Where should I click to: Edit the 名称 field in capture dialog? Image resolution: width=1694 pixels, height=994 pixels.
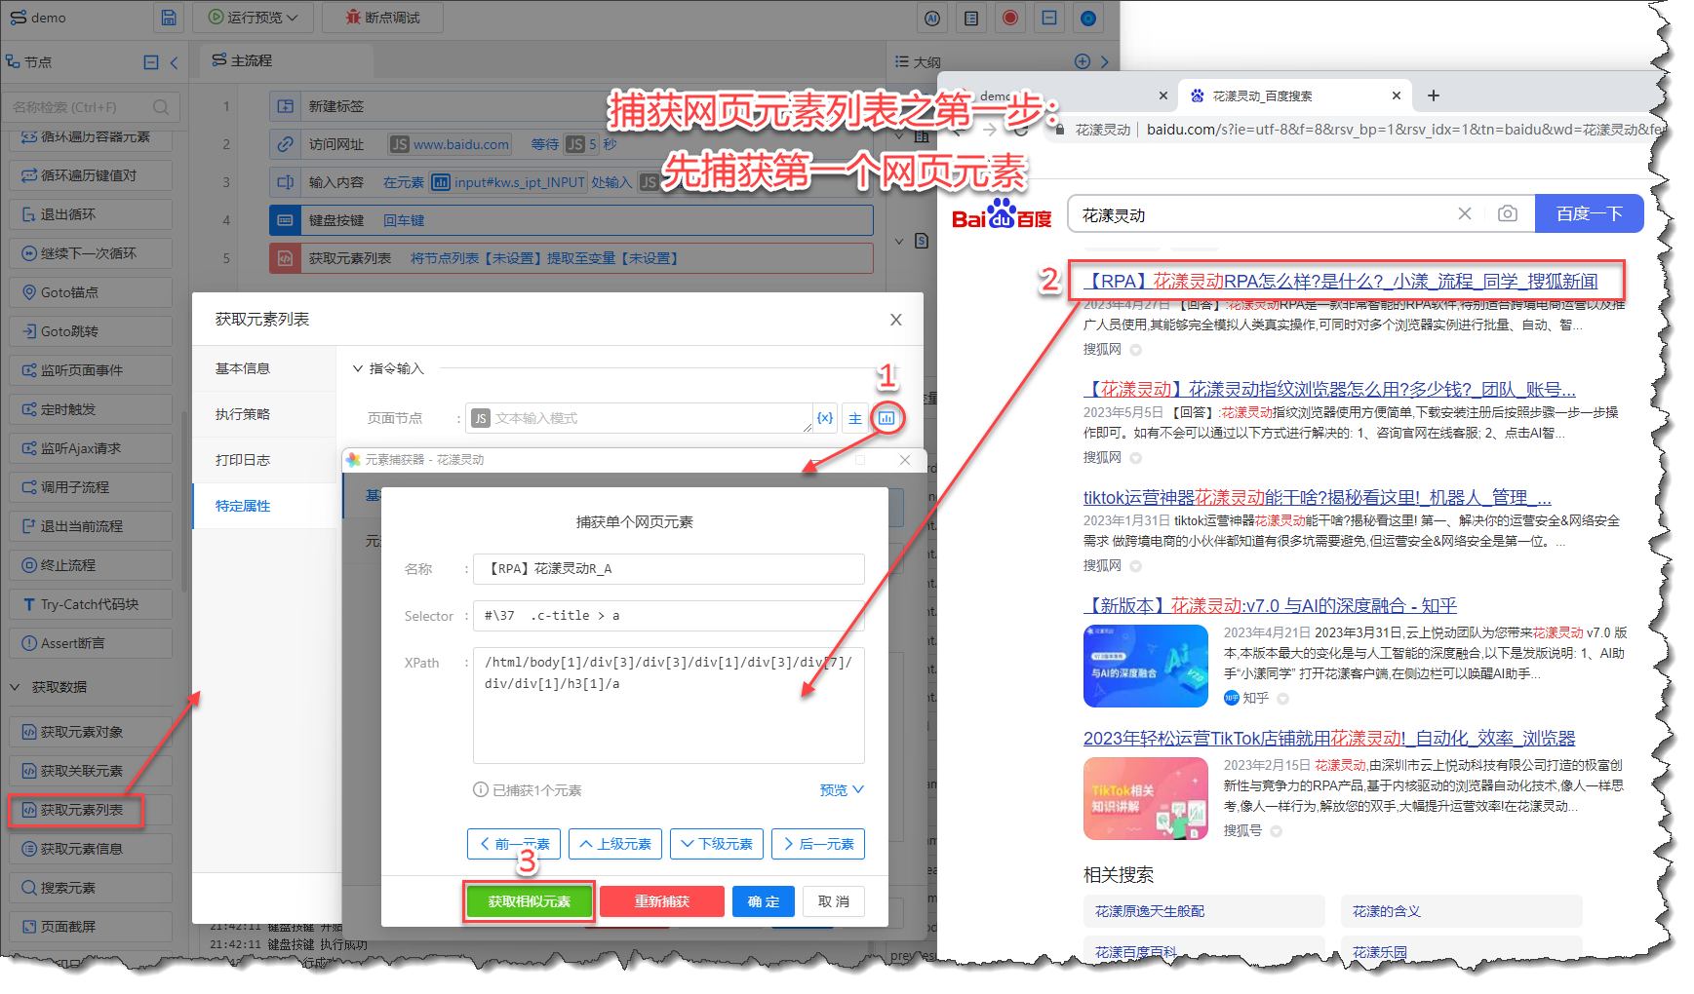(x=668, y=569)
